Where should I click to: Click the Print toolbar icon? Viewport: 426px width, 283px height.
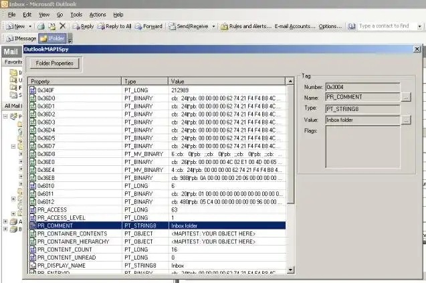coord(41,26)
